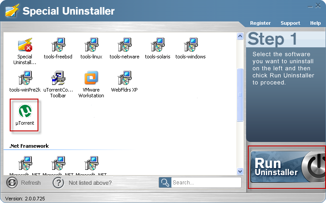Click the search magnifier icon
Viewport: 326px width, 203px height.
pyautogui.click(x=165, y=182)
